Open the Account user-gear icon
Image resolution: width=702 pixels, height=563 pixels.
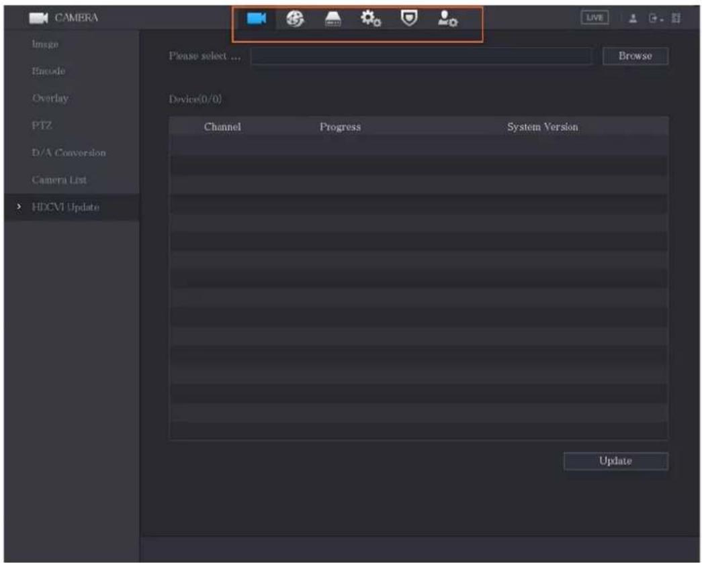pos(447,19)
